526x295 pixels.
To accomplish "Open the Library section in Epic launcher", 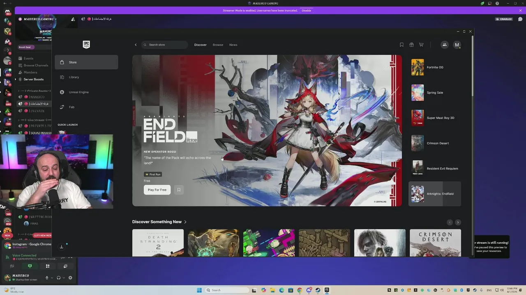I will click(x=86, y=77).
